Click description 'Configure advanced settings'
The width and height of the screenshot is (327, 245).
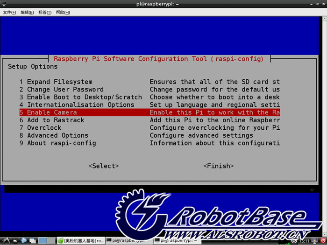(x=201, y=135)
